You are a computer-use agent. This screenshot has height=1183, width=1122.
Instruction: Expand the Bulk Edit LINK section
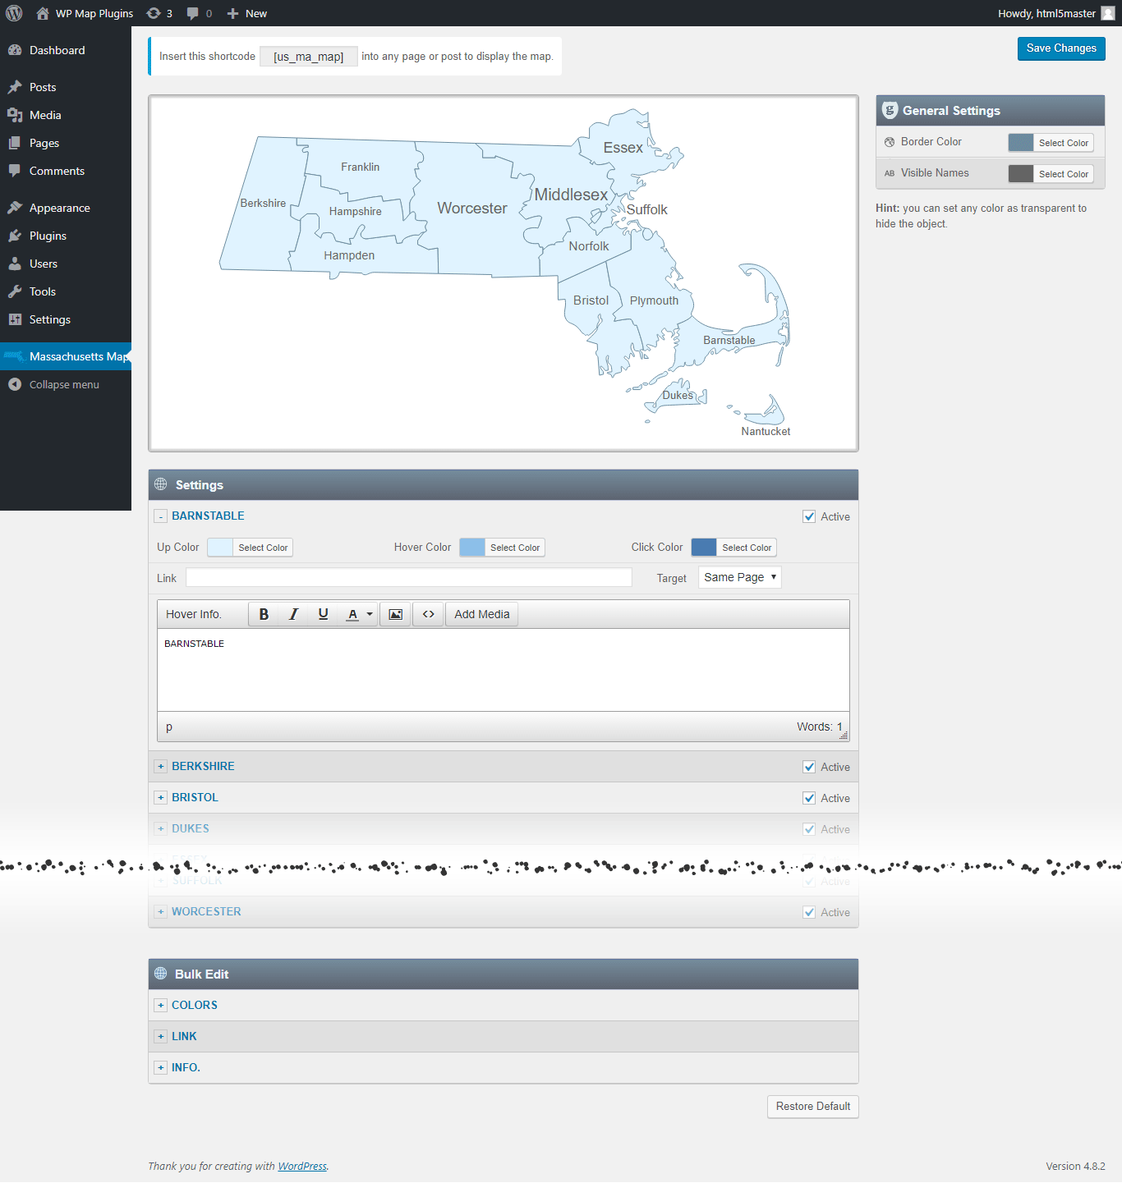point(161,1037)
